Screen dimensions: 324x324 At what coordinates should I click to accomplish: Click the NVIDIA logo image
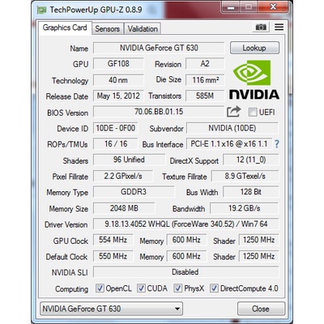(254, 79)
